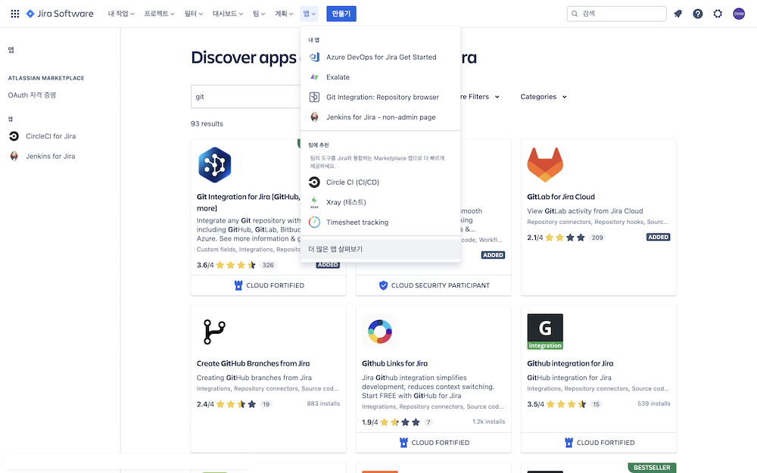Open the user profile avatar
This screenshot has height=473, width=757.
pos(739,14)
